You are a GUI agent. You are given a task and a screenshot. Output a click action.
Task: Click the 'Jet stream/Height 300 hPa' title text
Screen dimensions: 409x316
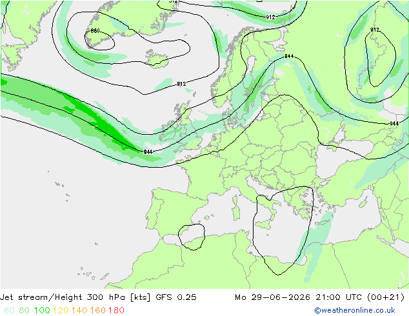63,297
